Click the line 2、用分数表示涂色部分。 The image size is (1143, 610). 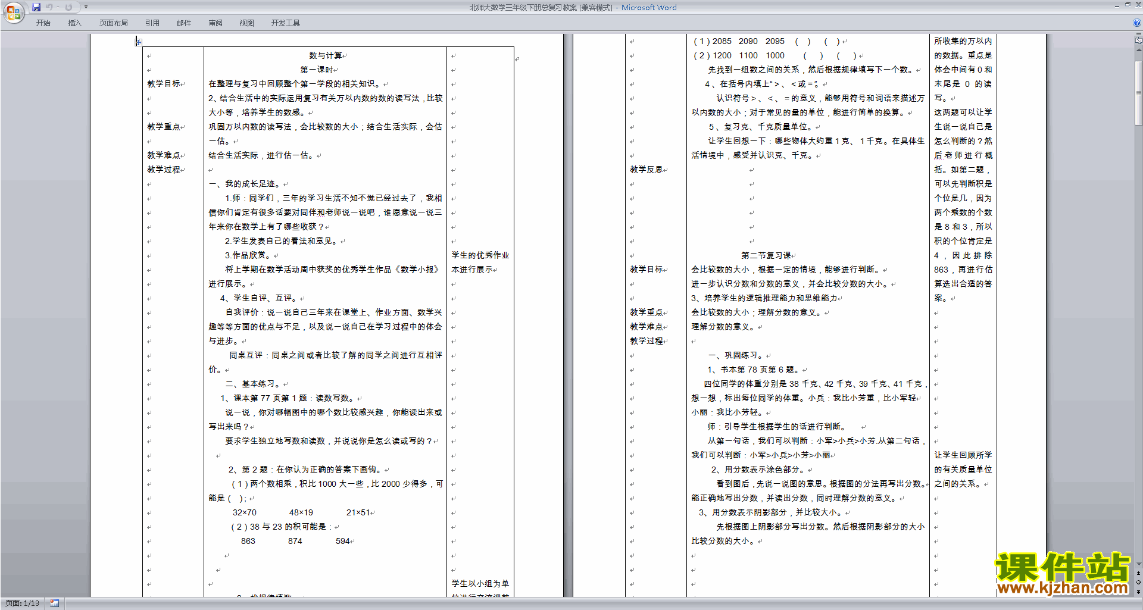point(759,470)
